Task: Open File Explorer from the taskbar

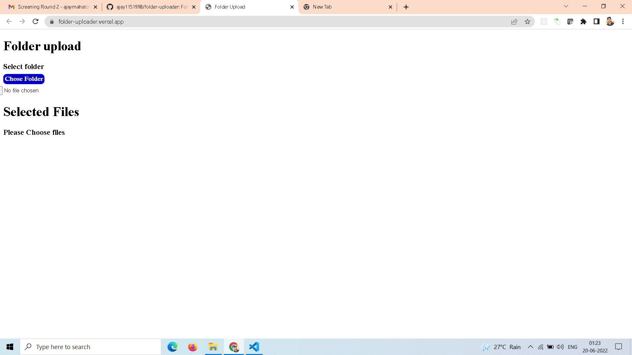Action: click(x=213, y=346)
